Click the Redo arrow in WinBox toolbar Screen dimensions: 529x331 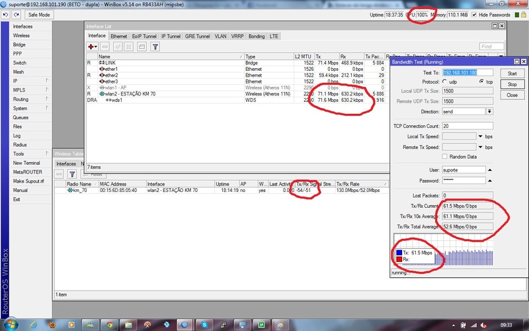[16, 15]
